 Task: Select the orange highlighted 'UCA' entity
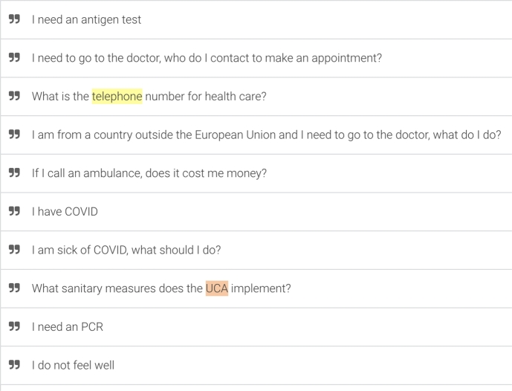click(217, 288)
